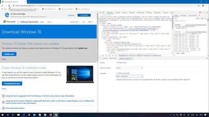Show more Styles pane tabs chevron
Image resolution: width=209 pixels, height=117 pixels.
tap(200, 16)
